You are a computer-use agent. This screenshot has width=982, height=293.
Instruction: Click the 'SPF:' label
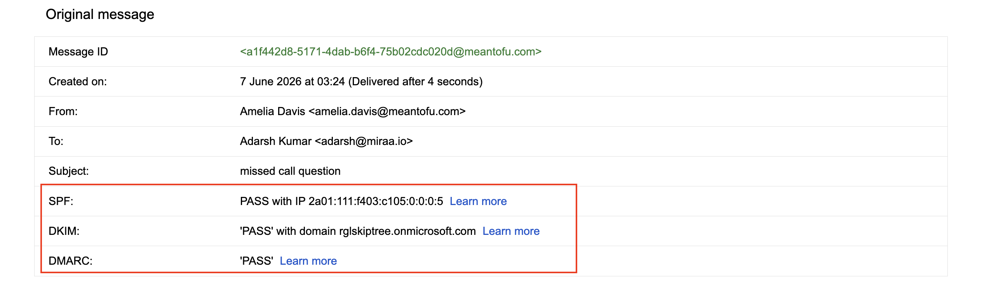(61, 201)
